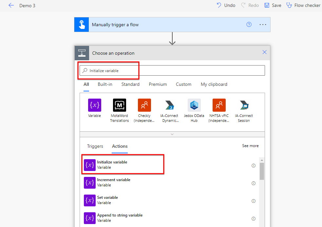Click the Initialize variable action icon
Screen dimensions: 322x227
pyautogui.click(x=90, y=165)
